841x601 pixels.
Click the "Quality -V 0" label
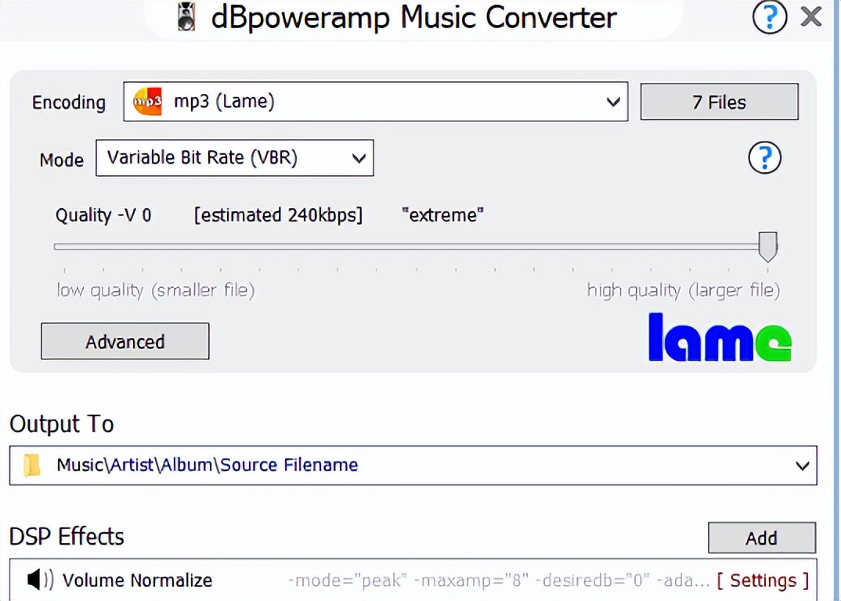[103, 215]
